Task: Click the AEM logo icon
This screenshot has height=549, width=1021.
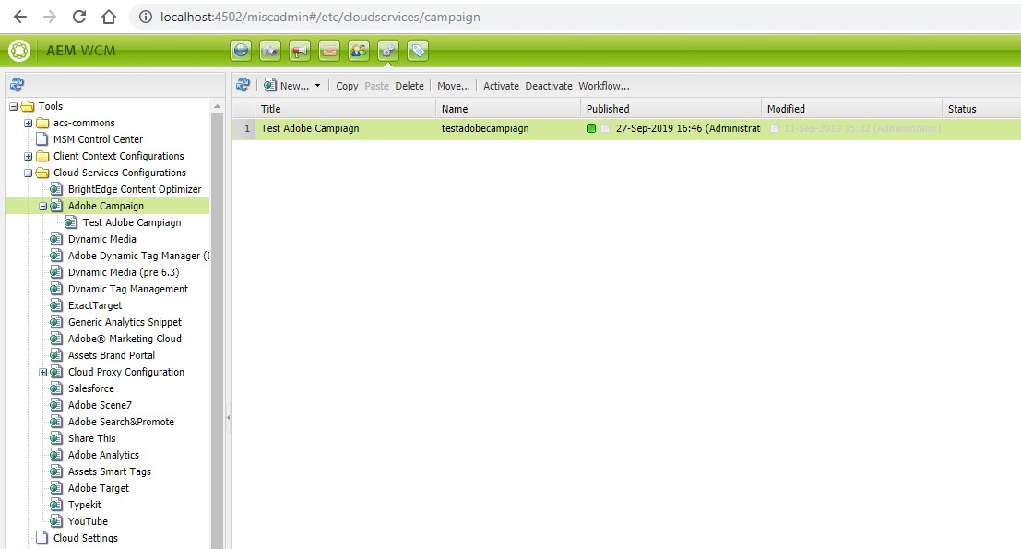Action: point(19,50)
